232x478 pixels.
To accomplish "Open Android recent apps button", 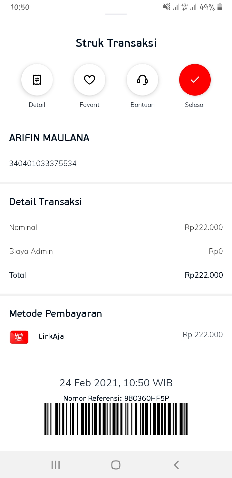I will pyautogui.click(x=55, y=465).
